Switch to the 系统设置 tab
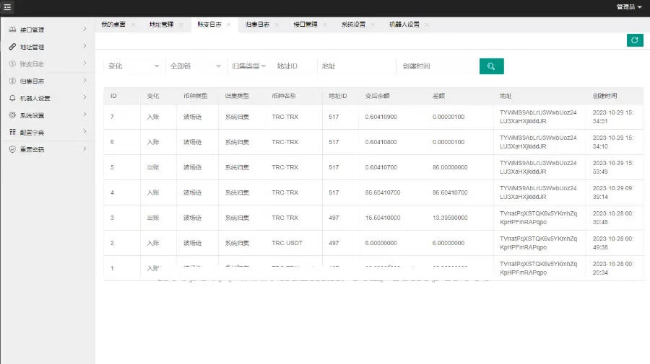This screenshot has height=364, width=650. [x=353, y=25]
